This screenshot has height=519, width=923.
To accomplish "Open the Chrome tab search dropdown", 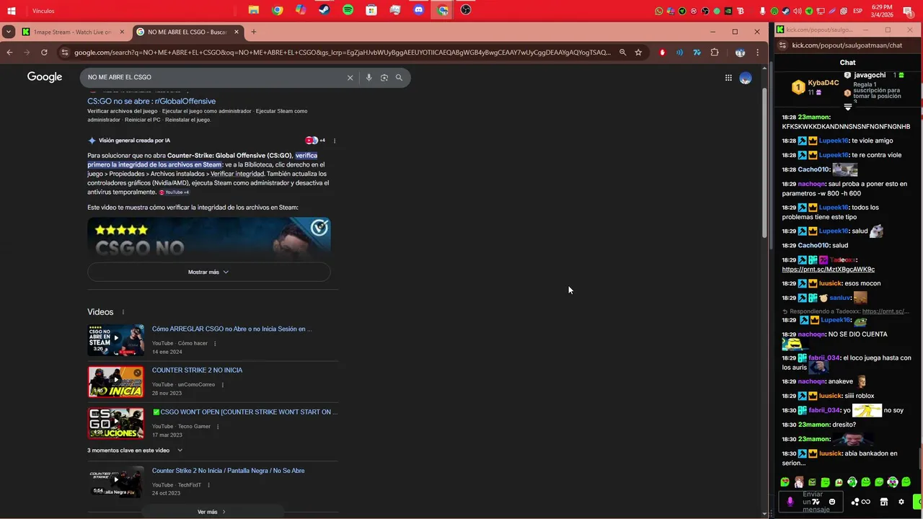I will pyautogui.click(x=8, y=32).
